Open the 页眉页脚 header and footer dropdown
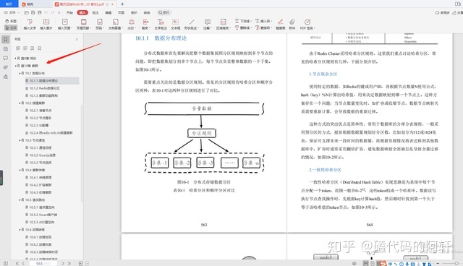 (x=84, y=24)
